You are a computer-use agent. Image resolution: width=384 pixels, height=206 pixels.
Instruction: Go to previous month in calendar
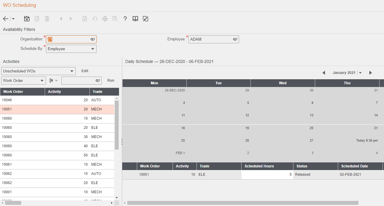324,73
